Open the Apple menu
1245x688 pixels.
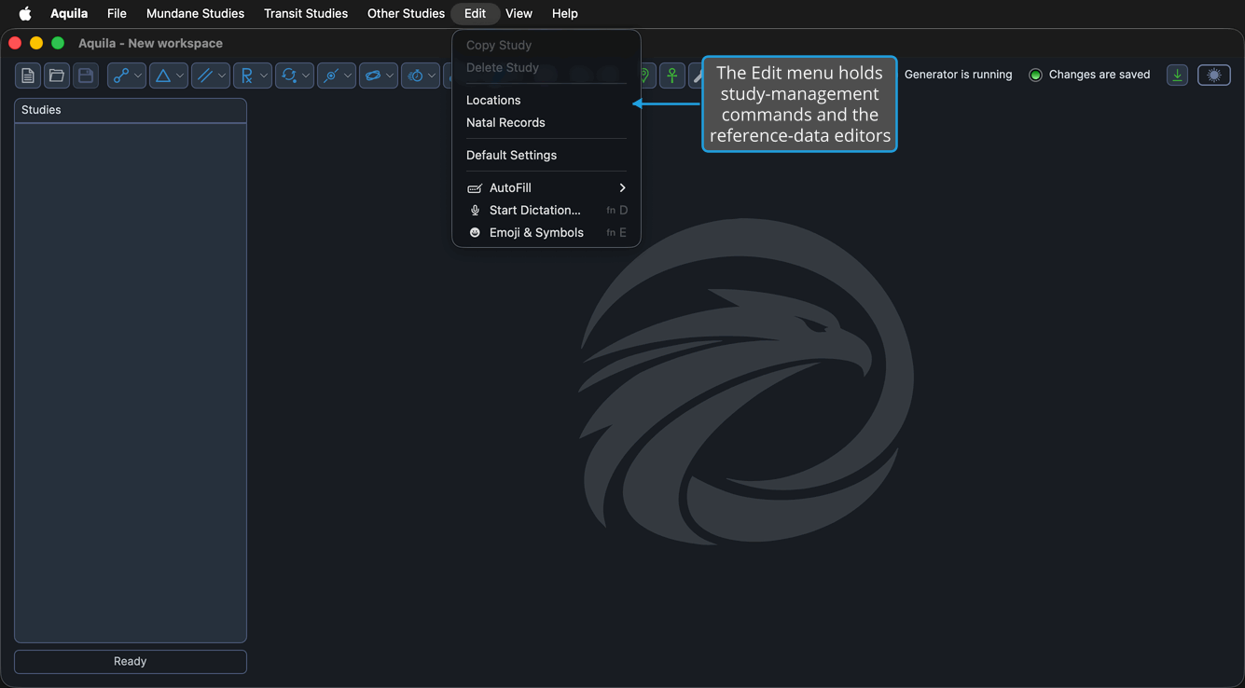[25, 13]
